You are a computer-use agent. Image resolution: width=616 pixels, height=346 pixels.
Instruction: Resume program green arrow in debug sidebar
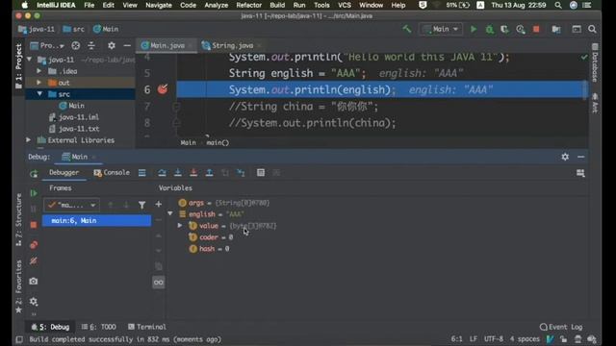tap(34, 193)
